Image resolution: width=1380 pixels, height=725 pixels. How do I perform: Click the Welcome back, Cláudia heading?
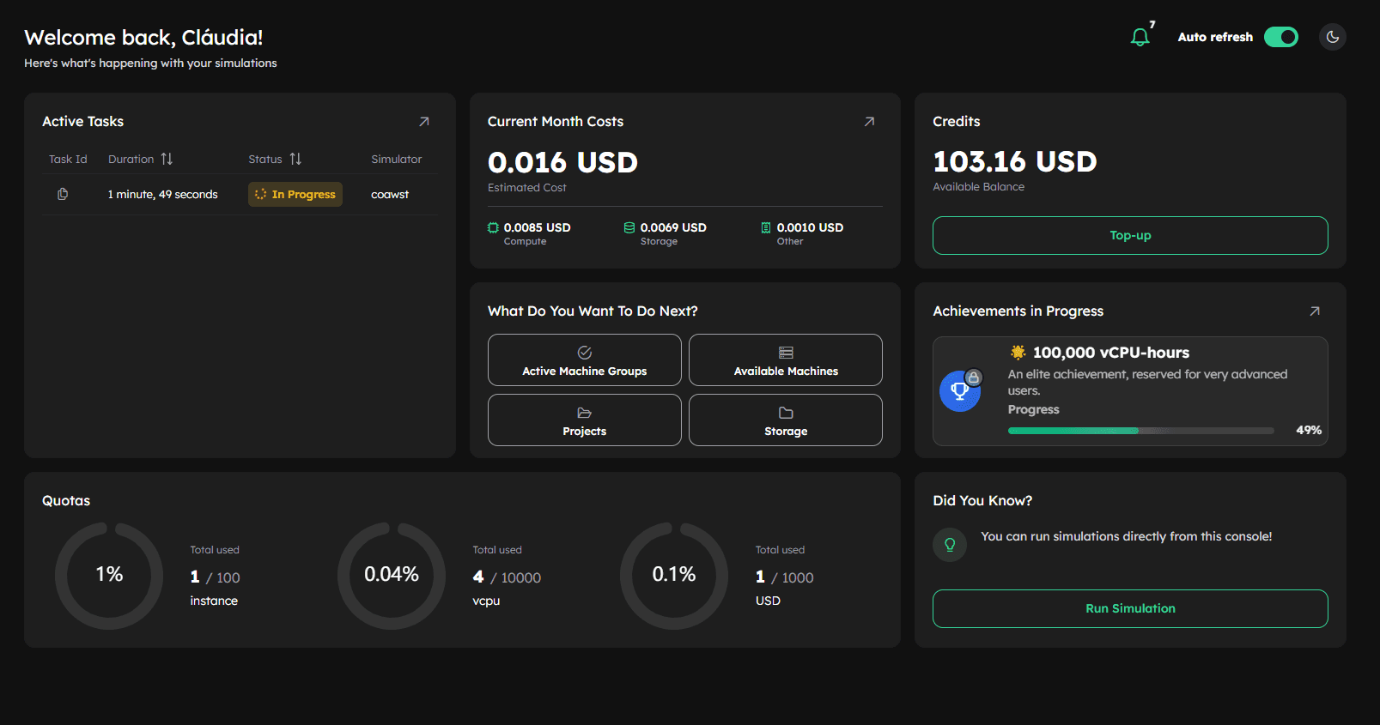coord(143,38)
